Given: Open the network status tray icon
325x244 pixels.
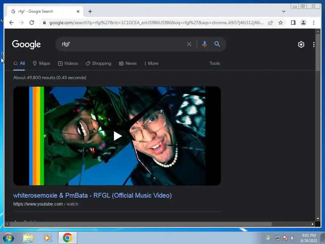Looking at the screenshot, I should 277,238.
